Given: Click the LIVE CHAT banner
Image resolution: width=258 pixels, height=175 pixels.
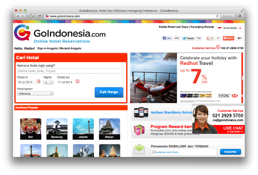Looking at the screenshot, I should tap(230, 129).
